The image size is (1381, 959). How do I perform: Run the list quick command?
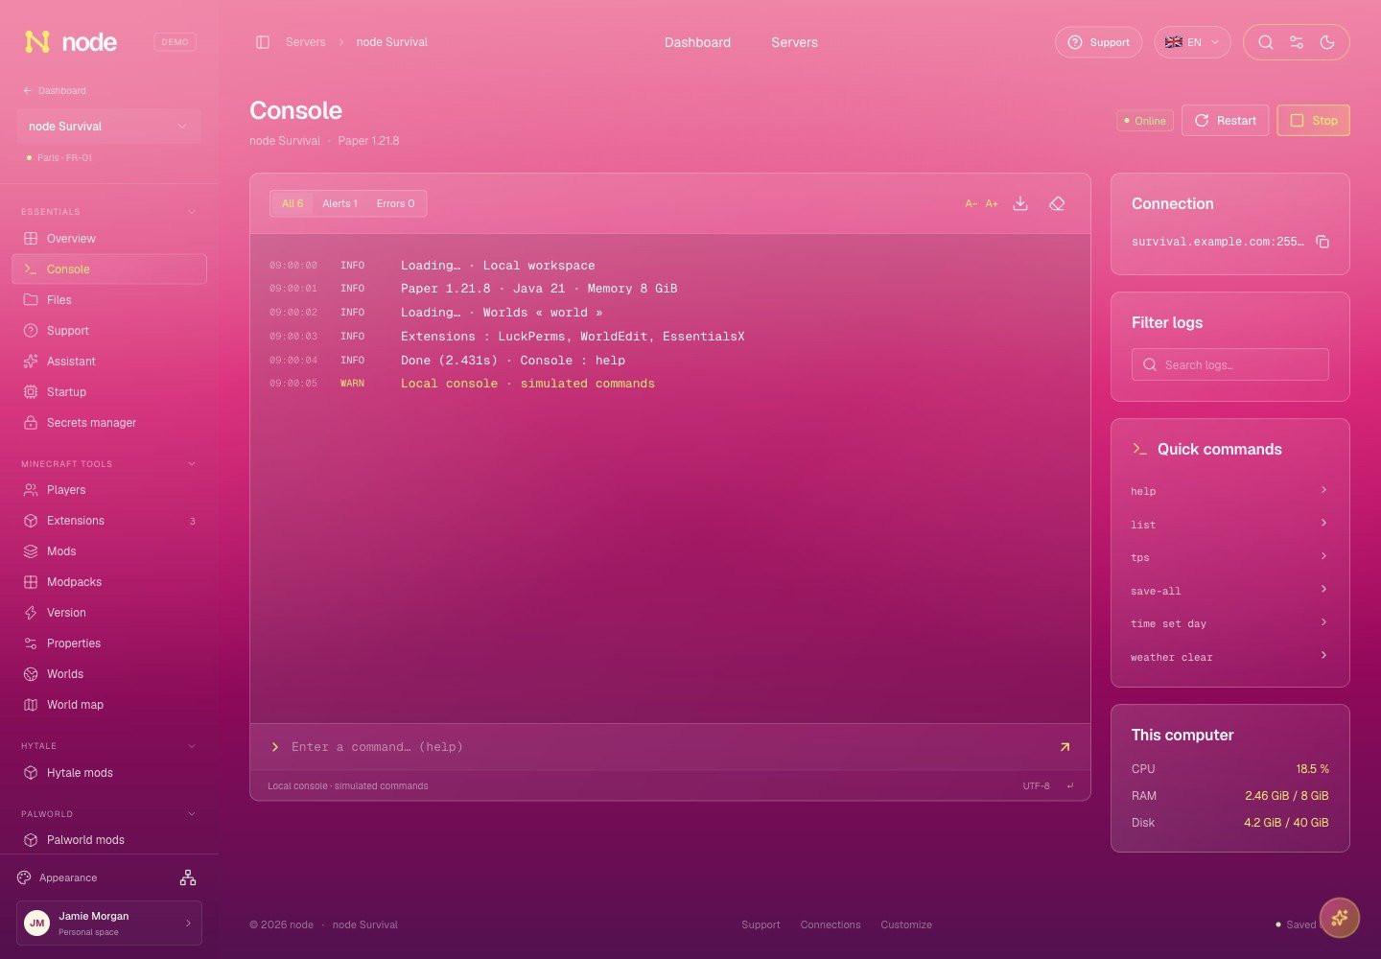1229,525
